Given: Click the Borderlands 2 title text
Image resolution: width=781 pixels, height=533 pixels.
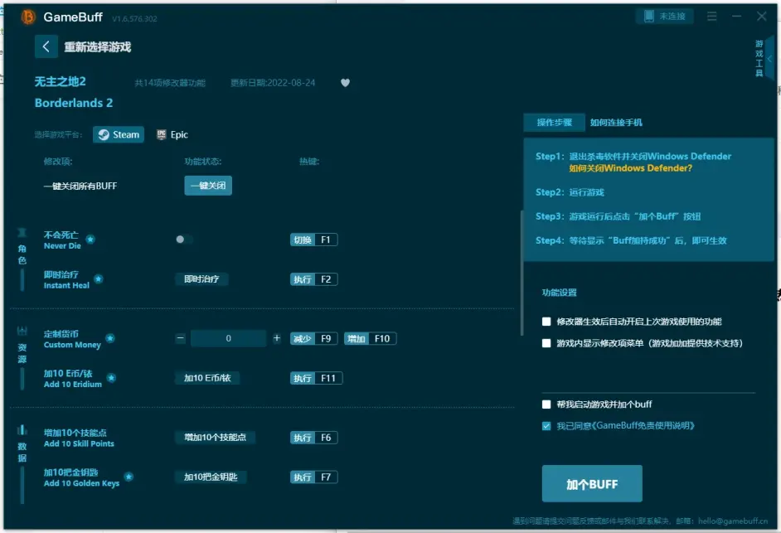Looking at the screenshot, I should click(74, 103).
